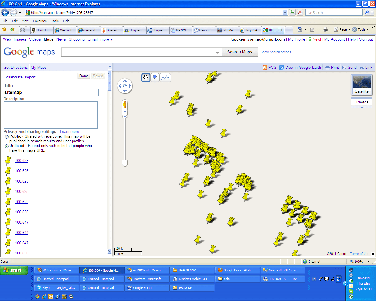Expand the Google 'more' menu
The width and height of the screenshot is (376, 301).
point(107,39)
